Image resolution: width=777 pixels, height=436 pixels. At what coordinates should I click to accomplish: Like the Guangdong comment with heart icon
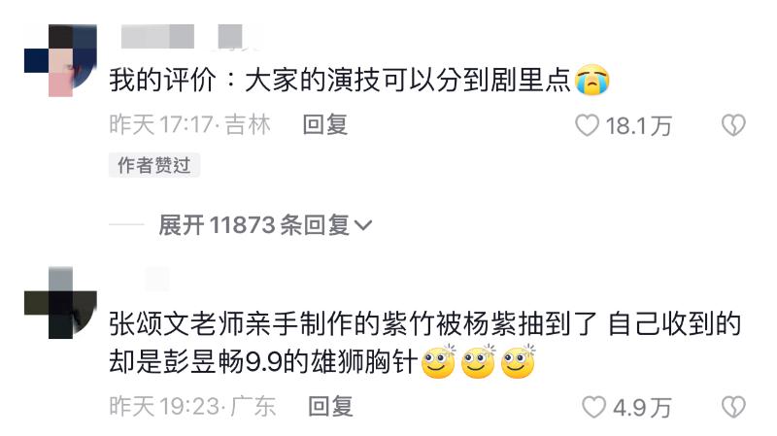[x=593, y=407]
